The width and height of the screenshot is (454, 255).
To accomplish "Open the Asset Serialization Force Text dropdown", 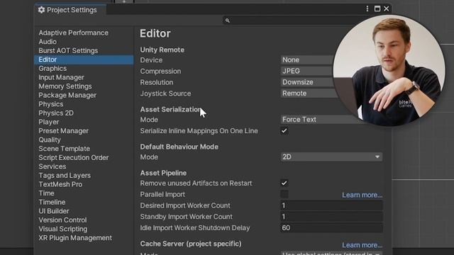I will coord(321,120).
